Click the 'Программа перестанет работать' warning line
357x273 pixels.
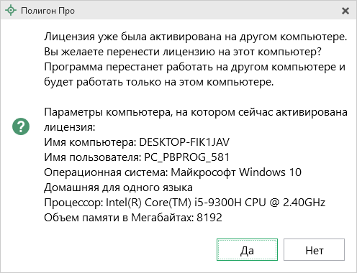click(194, 67)
